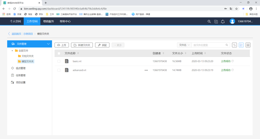Bookmark this page with star icon
This screenshot has width=260, height=139.
point(237,9)
